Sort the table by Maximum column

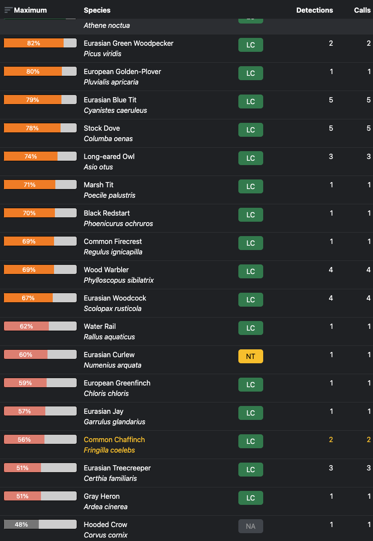click(x=30, y=10)
